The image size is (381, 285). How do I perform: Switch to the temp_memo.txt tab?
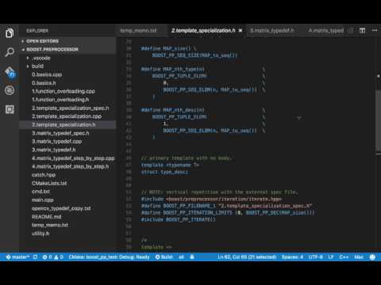138,31
